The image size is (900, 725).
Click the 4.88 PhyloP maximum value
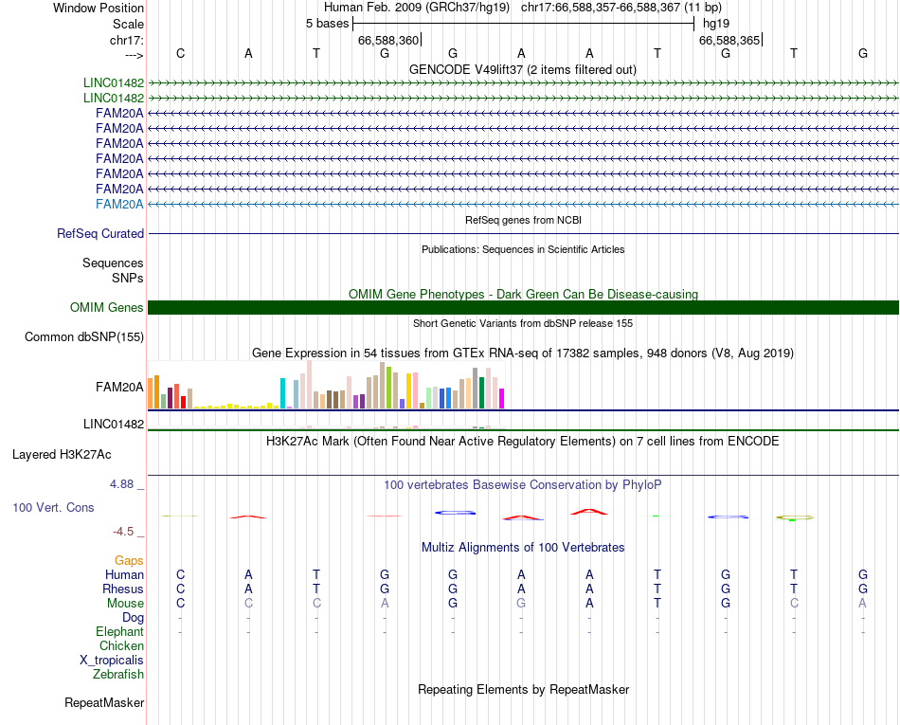121,484
